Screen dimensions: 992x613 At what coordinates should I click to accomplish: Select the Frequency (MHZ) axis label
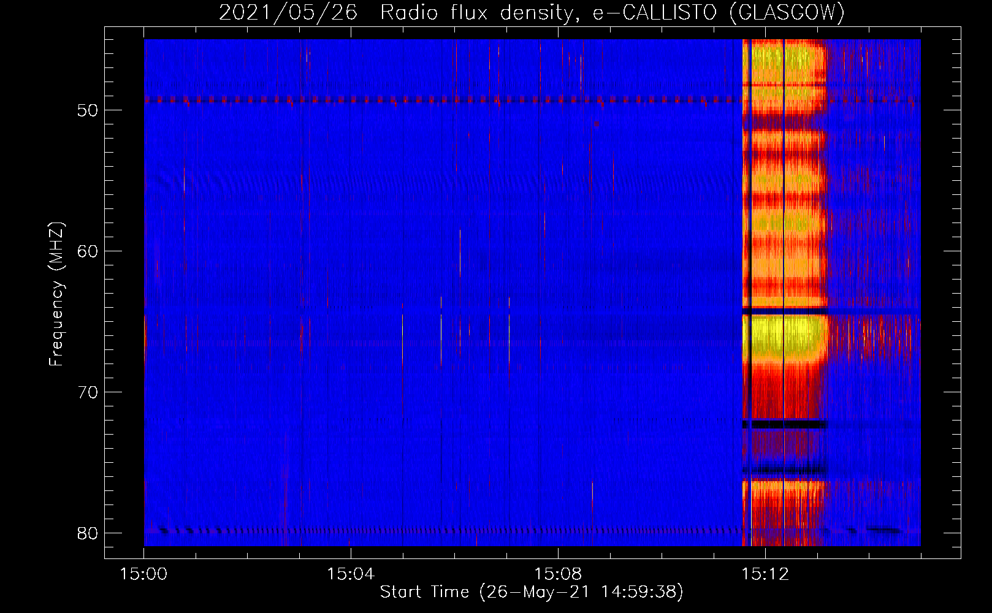click(x=56, y=294)
